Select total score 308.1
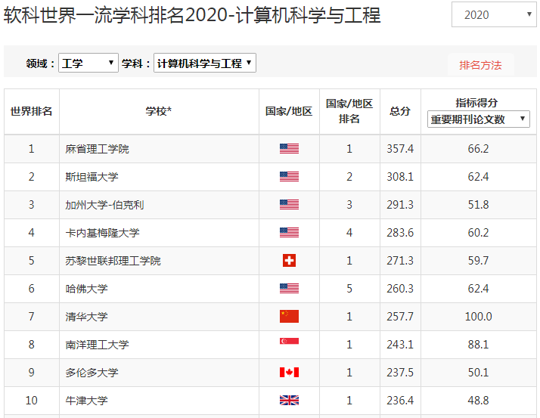 pos(400,177)
